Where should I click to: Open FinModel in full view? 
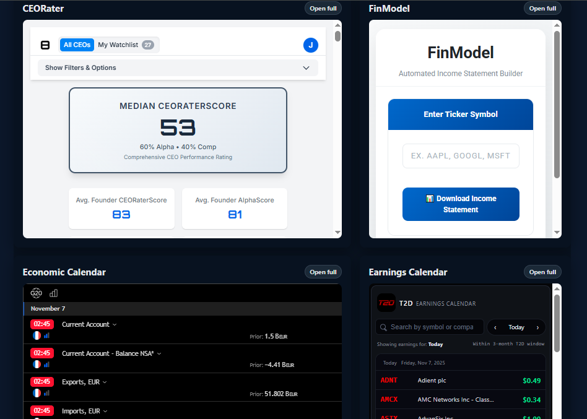tap(542, 8)
